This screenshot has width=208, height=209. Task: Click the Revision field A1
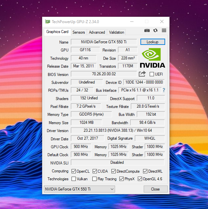[128, 50]
